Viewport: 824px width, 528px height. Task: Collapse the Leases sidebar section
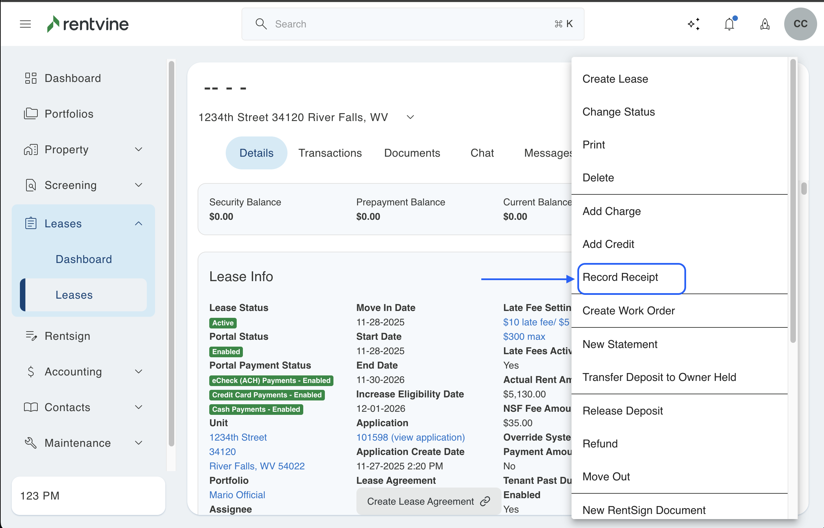pos(138,224)
